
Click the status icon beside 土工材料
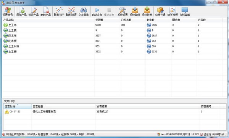[6, 46]
